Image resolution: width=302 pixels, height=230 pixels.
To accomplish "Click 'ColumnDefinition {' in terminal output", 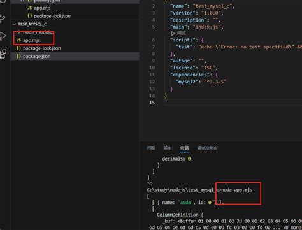I will click(180, 215).
